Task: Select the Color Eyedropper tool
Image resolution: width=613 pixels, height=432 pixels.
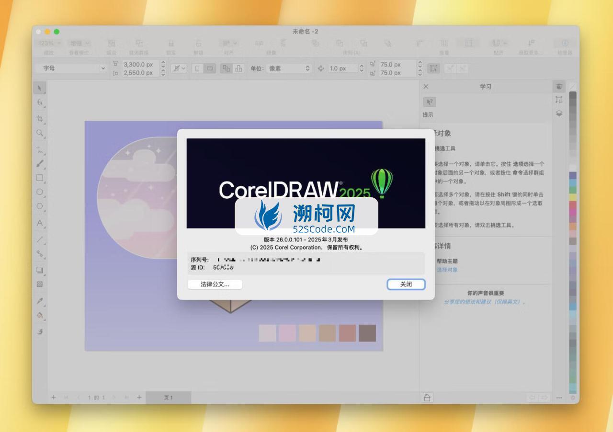Action: click(x=40, y=300)
